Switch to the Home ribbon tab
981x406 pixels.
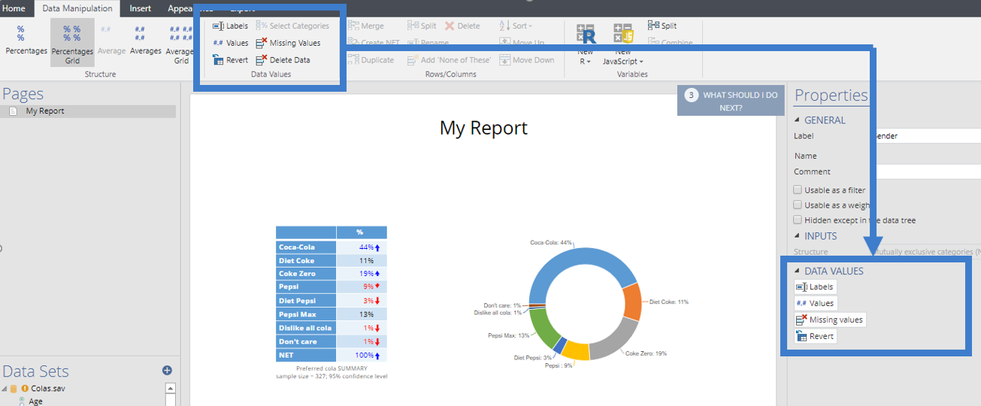coord(14,8)
